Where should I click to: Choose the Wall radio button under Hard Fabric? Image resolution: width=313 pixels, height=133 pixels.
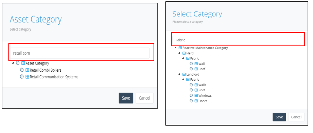coord(191,63)
